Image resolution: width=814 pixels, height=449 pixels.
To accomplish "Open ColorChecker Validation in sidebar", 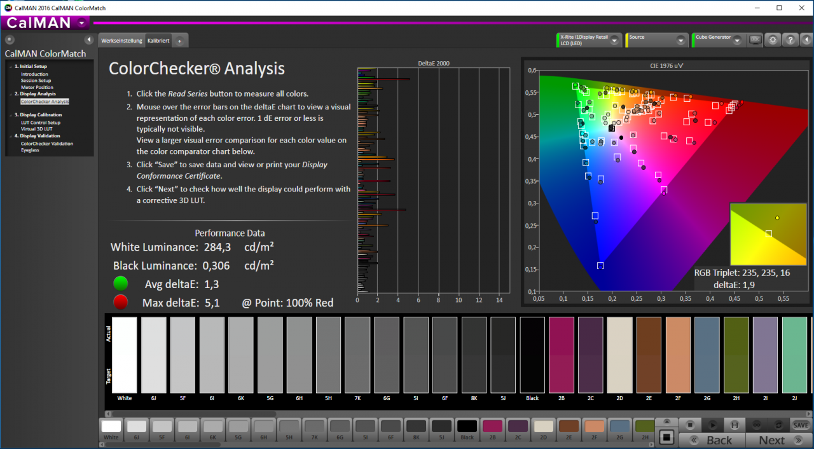I will (47, 144).
